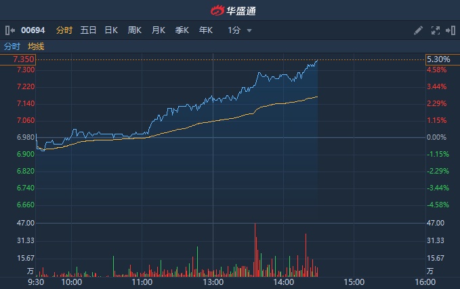Click the fullscreen expand icon

point(436,30)
